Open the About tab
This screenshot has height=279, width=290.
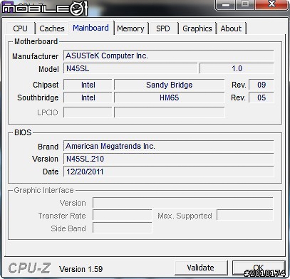click(x=231, y=28)
